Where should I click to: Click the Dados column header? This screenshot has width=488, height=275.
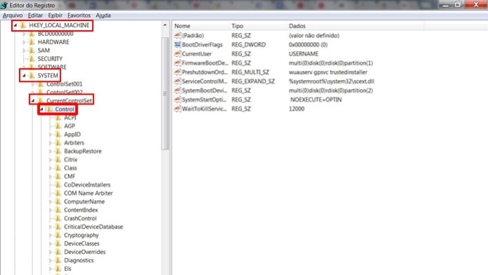(x=355, y=26)
